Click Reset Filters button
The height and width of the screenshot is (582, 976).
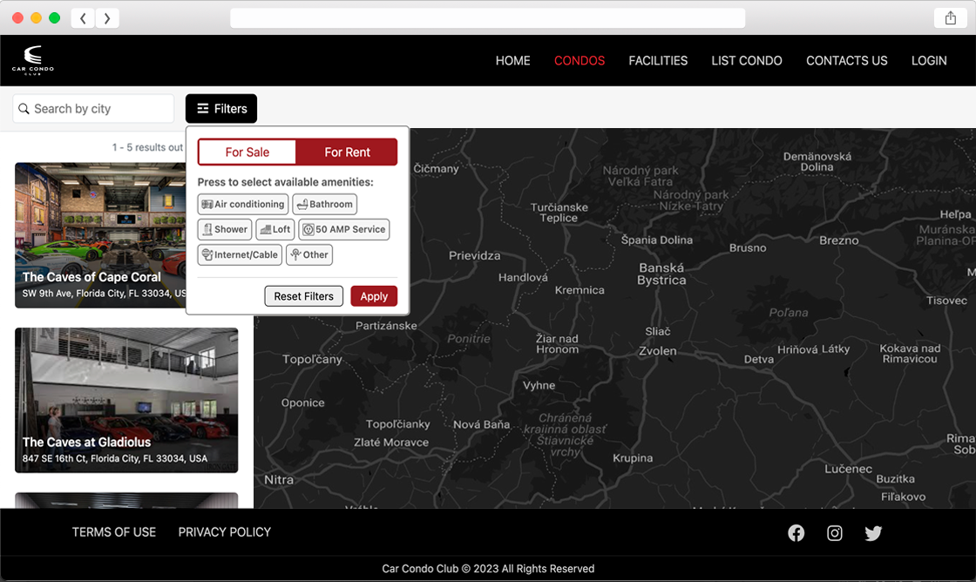click(303, 296)
